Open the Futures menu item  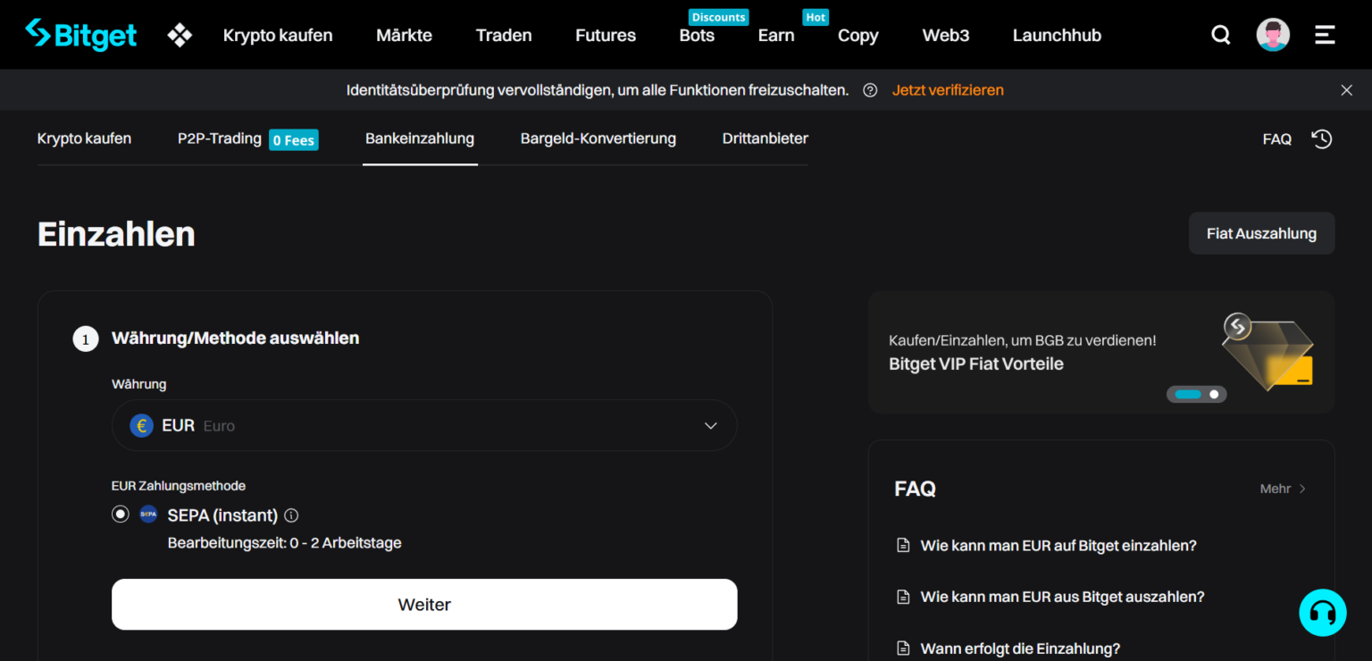pos(605,35)
